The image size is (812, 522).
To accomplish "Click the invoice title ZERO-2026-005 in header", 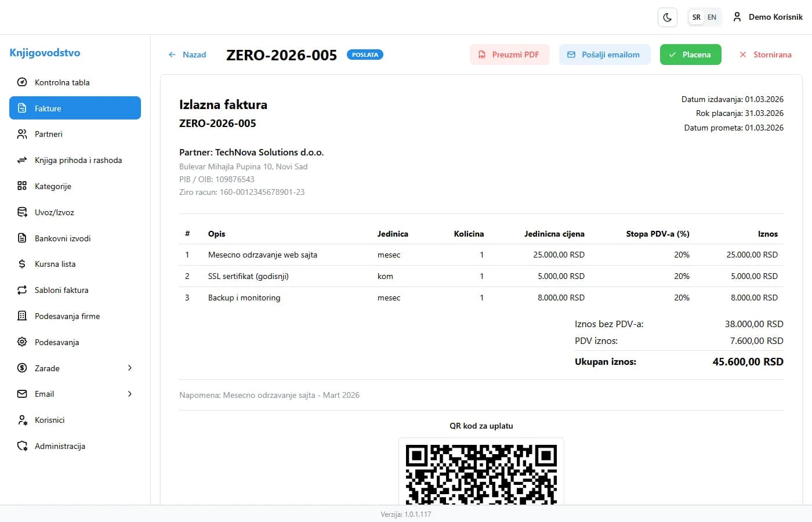I will pos(281,55).
